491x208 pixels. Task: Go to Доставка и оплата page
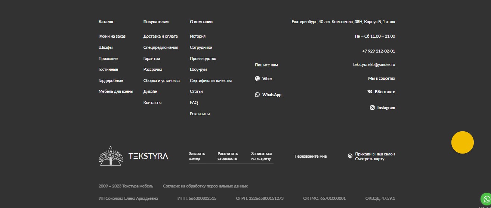[160, 36]
